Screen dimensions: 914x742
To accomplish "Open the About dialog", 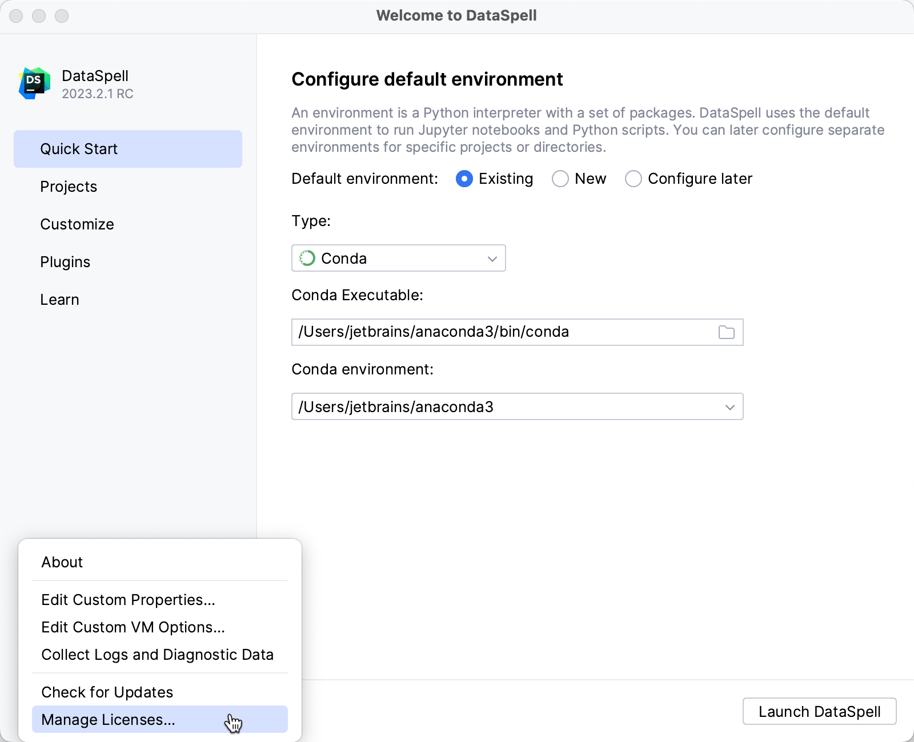I will pos(62,562).
